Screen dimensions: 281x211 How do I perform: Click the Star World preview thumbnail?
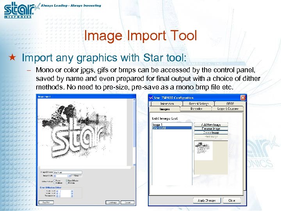coord(203,150)
